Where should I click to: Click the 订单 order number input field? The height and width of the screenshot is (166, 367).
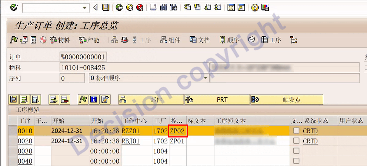click(x=83, y=57)
